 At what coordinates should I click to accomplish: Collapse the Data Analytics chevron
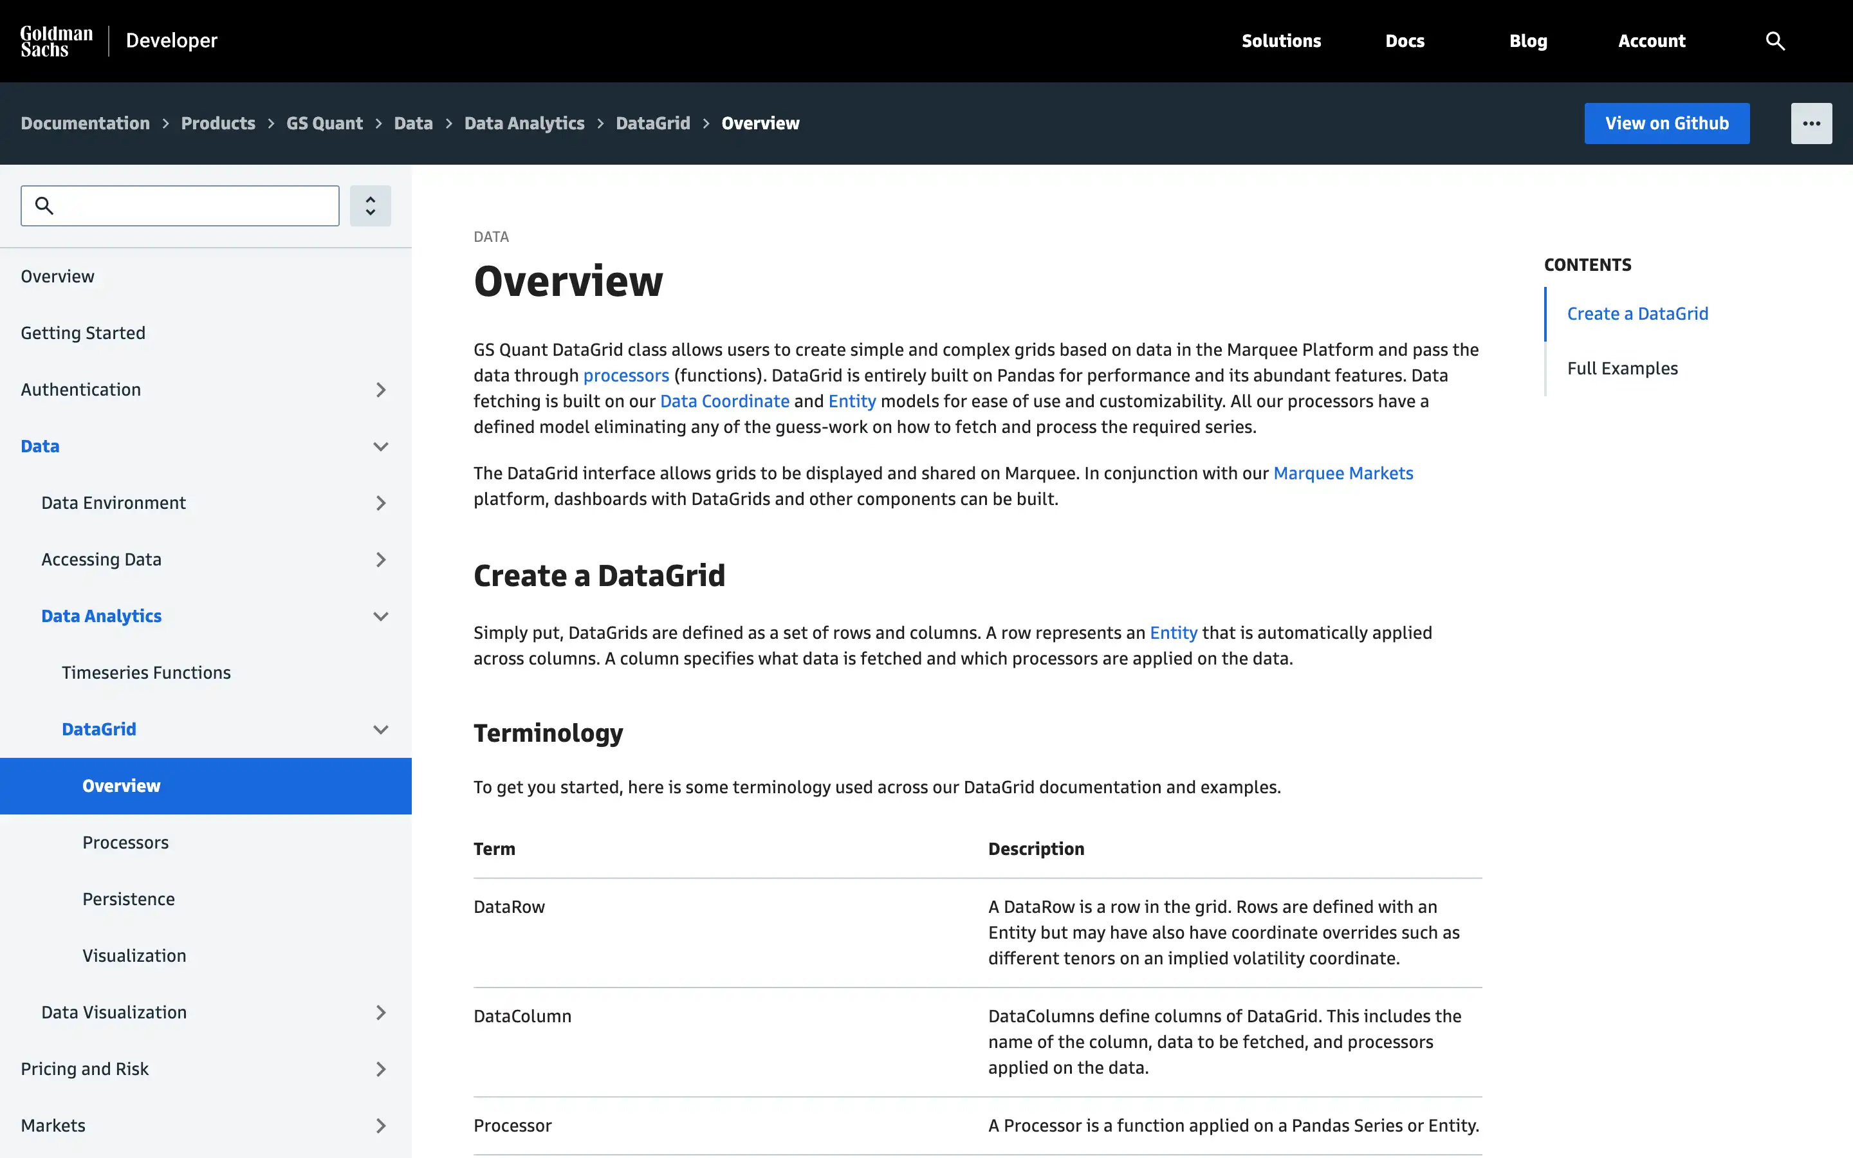click(380, 616)
